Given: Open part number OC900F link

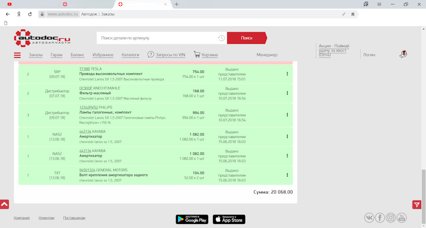Looking at the screenshot, I should (x=86, y=88).
